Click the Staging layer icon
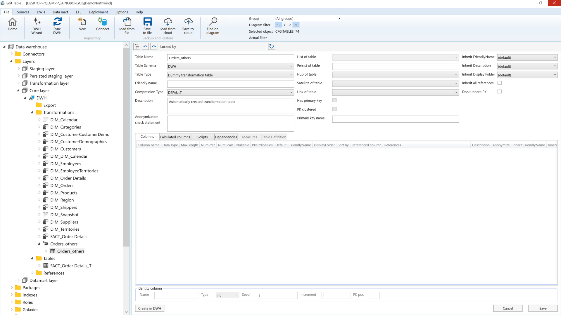 25,69
